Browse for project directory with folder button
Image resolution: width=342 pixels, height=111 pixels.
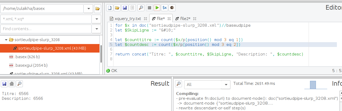coord(97,9)
